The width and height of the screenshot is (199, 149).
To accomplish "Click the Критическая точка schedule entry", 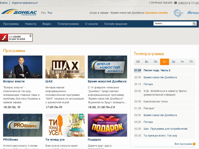I will tap(155, 102).
